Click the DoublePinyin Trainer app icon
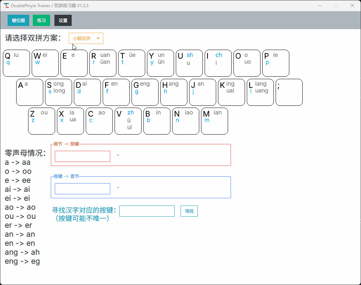This screenshot has height=285, width=361. (x=6, y=5)
